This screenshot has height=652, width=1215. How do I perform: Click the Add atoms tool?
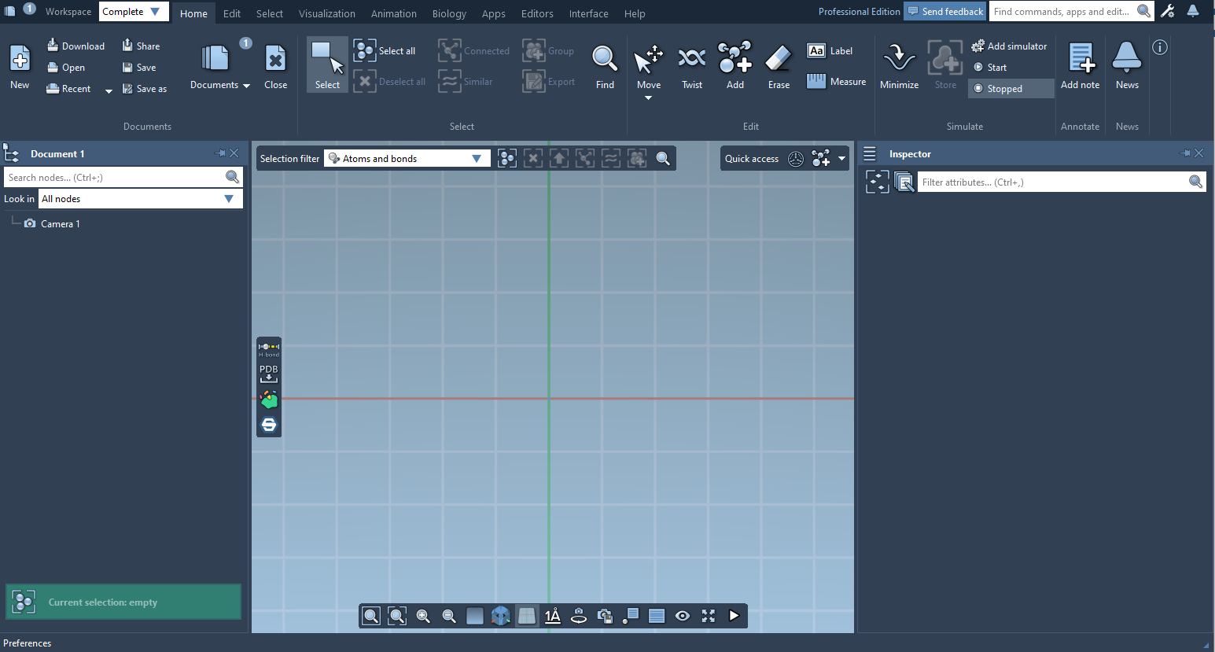(x=735, y=65)
